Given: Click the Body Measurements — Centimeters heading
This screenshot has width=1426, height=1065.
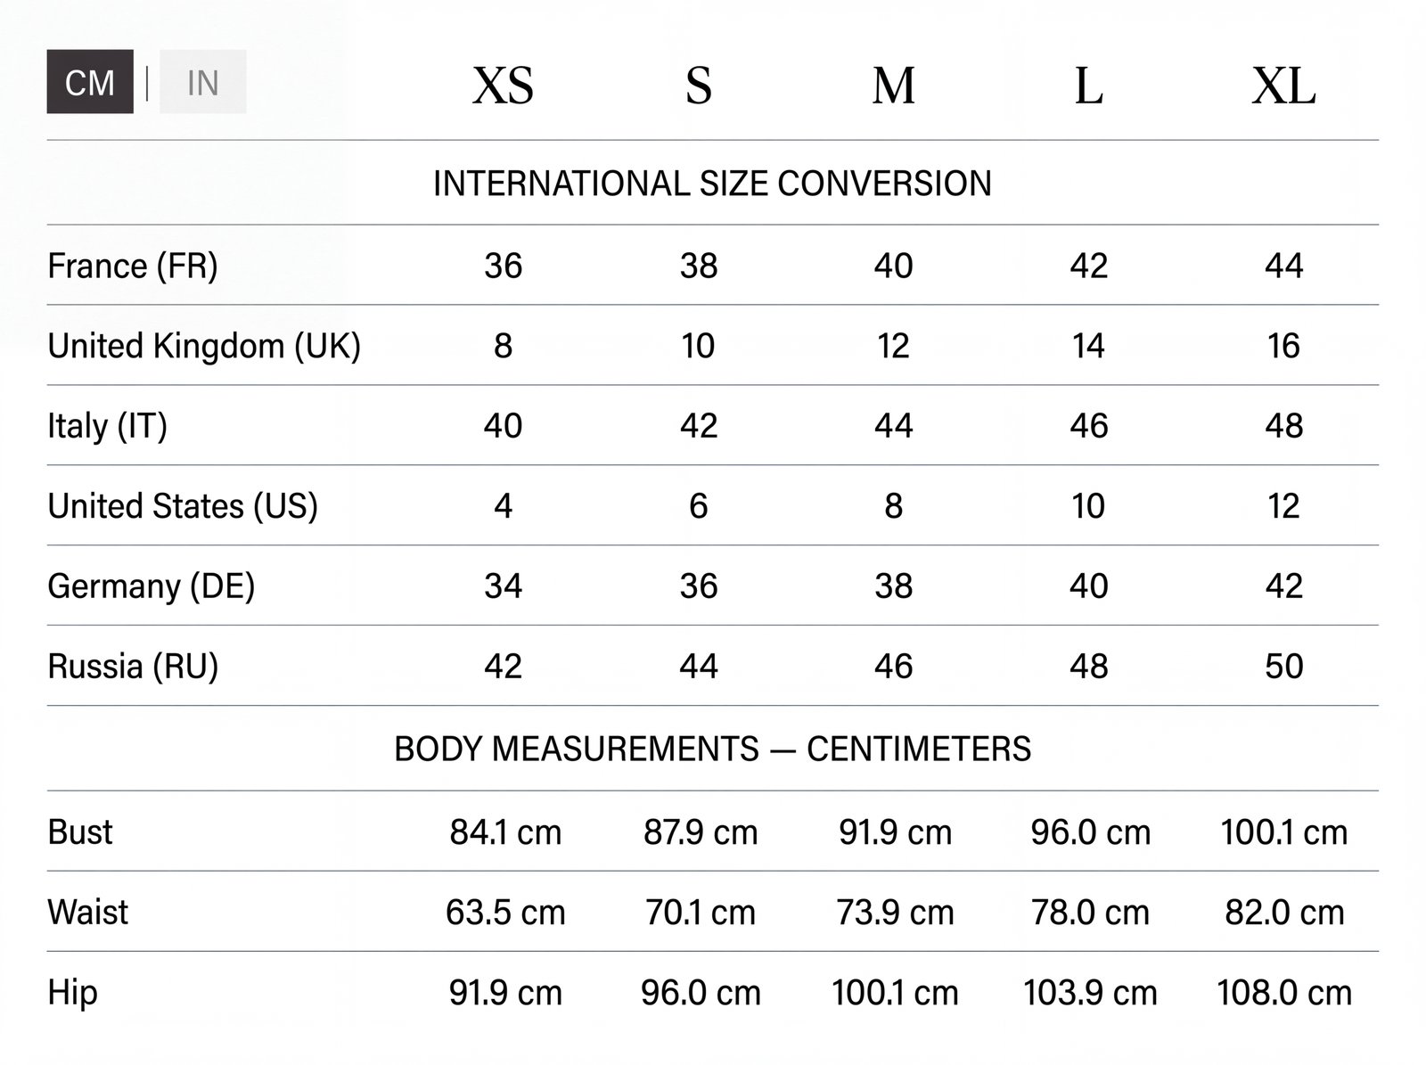Looking at the screenshot, I should pos(712,749).
